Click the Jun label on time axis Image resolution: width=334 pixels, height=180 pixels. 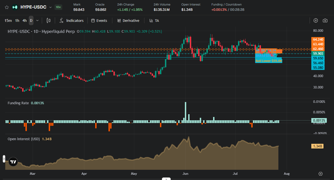(x=185, y=174)
